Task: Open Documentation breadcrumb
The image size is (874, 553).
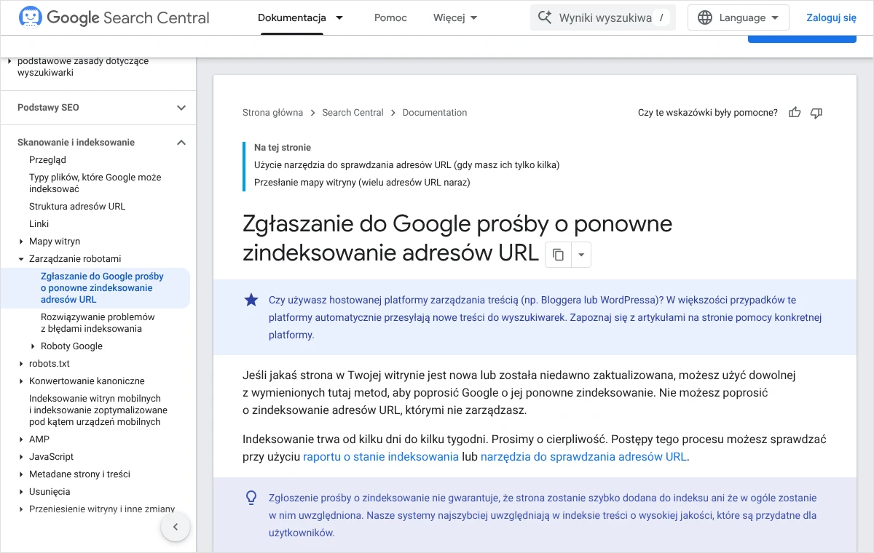Action: (x=435, y=113)
